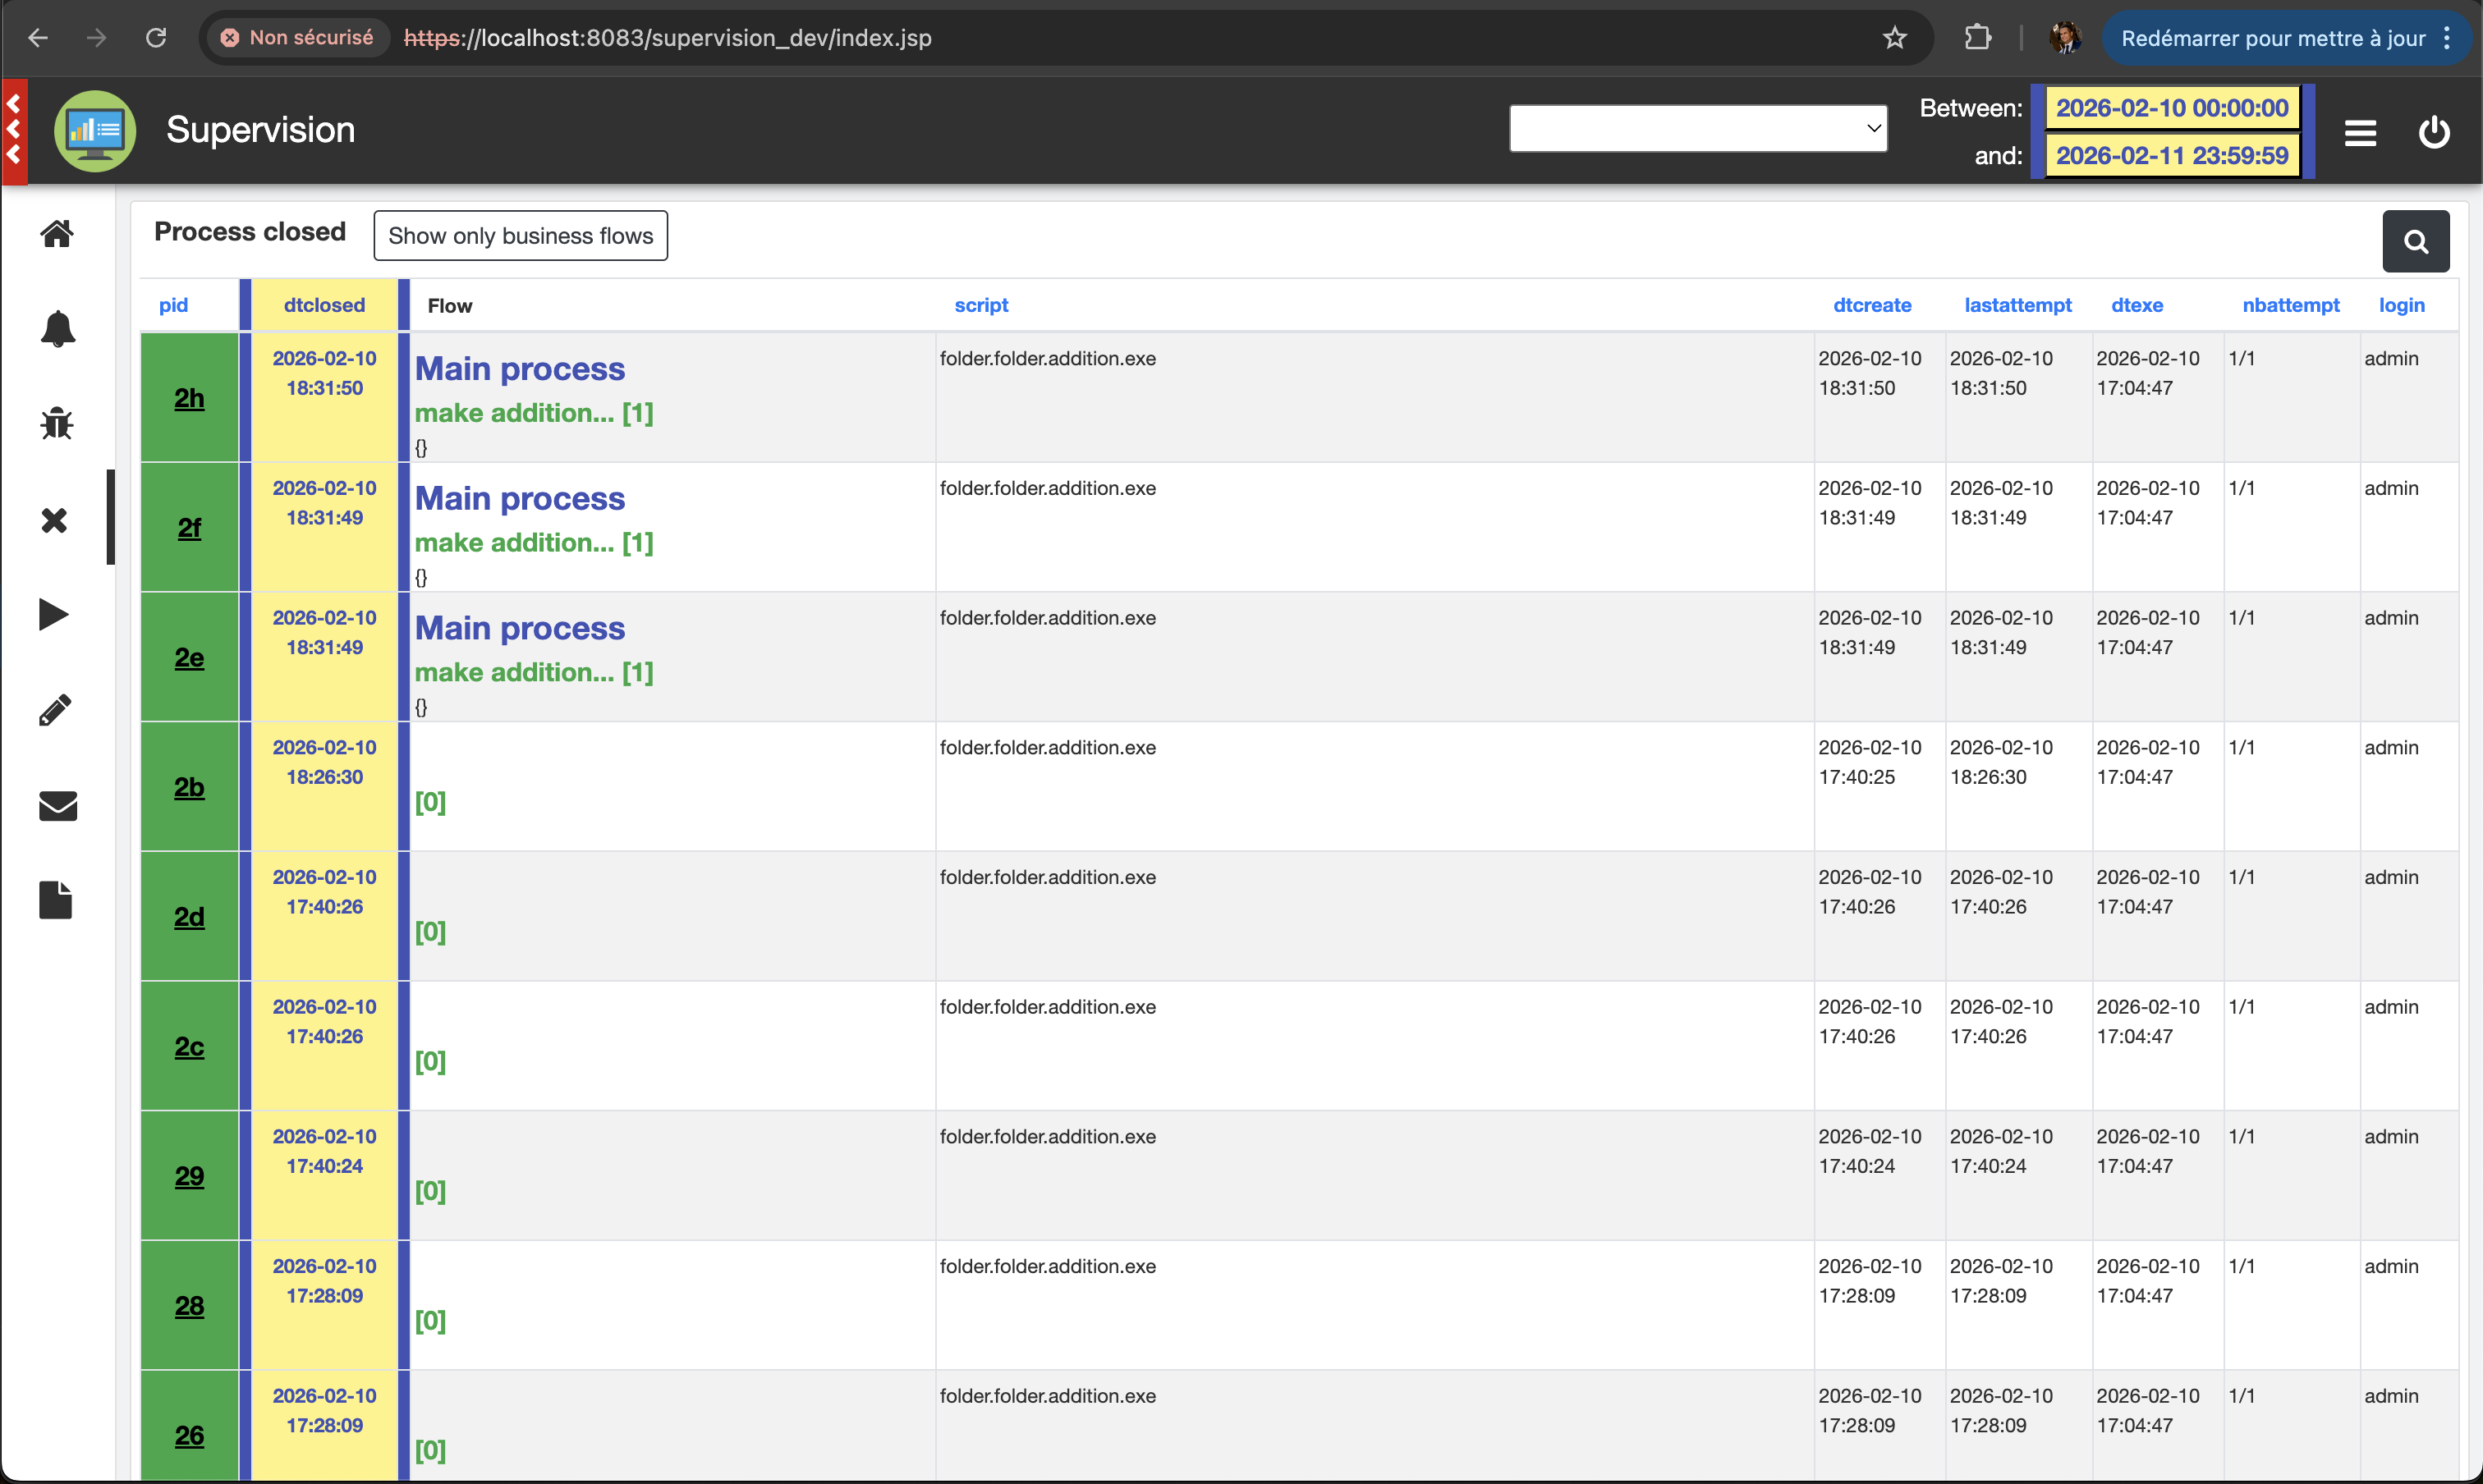Open the play running-process sidebar icon
This screenshot has width=2483, height=1484.
54,614
